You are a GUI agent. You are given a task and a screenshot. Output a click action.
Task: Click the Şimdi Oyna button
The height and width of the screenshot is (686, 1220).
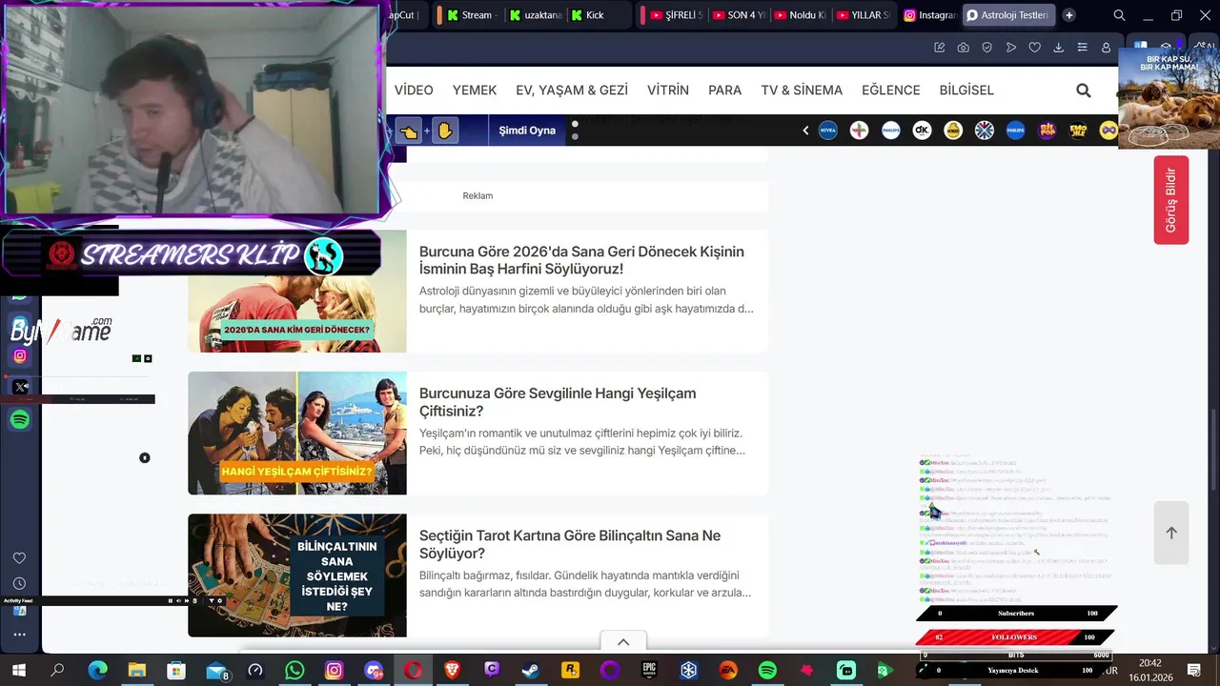pyautogui.click(x=527, y=131)
